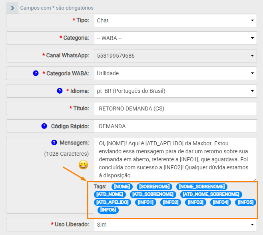Open the Categoria WABA dropdown showing Utilidade
Screen dimensions: 263x235
175,73
